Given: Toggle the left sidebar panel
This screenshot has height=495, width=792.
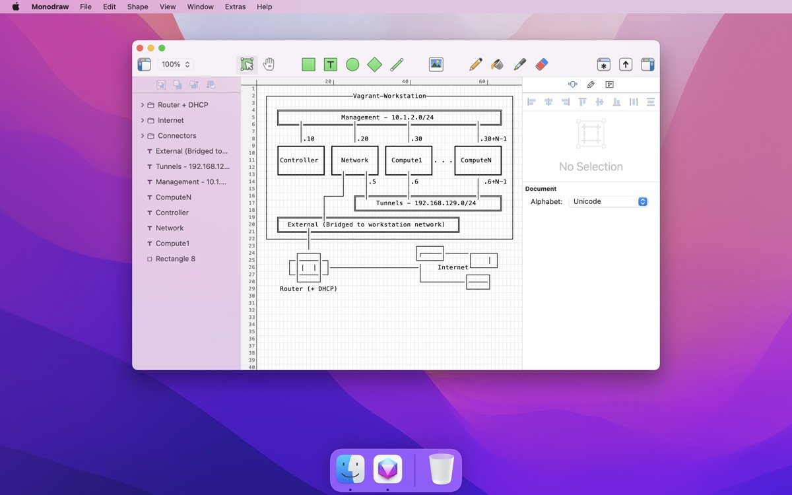Looking at the screenshot, I should click(x=144, y=65).
